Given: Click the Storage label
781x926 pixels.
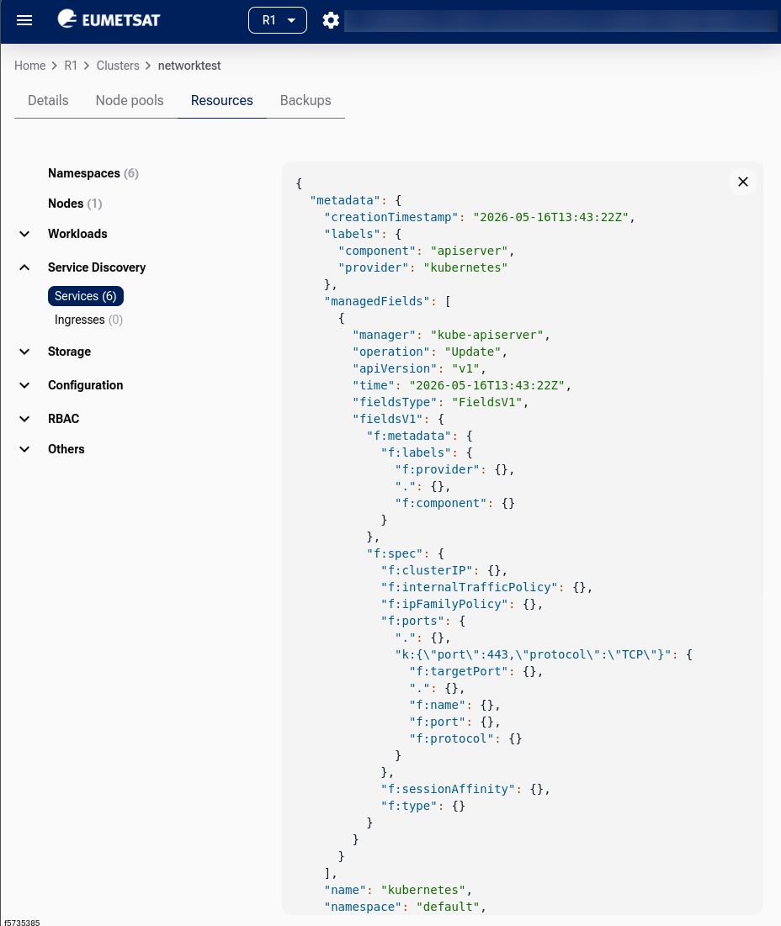Looking at the screenshot, I should pos(69,352).
